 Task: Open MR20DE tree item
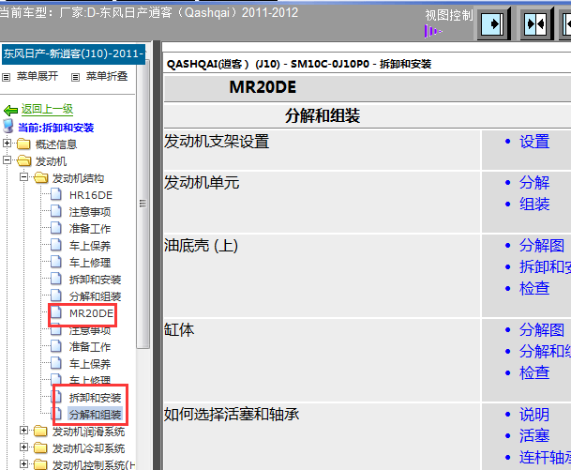(91, 313)
